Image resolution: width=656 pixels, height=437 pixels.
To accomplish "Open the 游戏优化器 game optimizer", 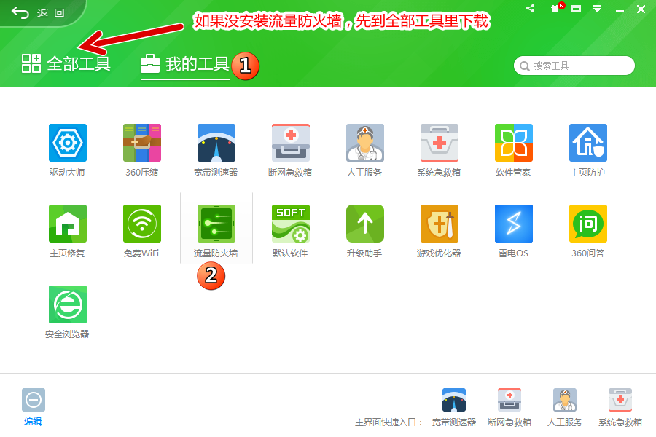I will tap(440, 224).
